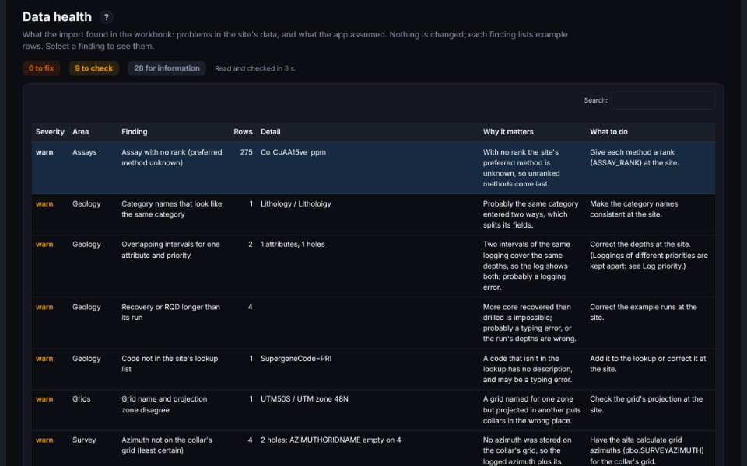Click the 'SupergeneCode=PRI' detail cell
This screenshot has width=747, height=466.
296,359
